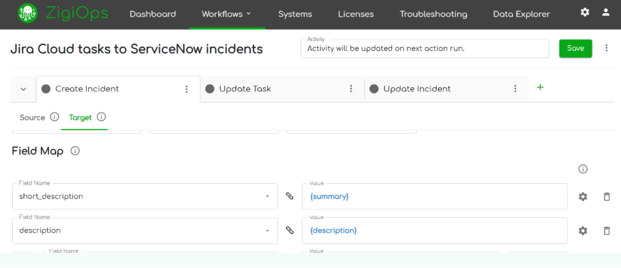The width and height of the screenshot is (621, 268).
Task: Select the Target tab
Action: (x=80, y=117)
